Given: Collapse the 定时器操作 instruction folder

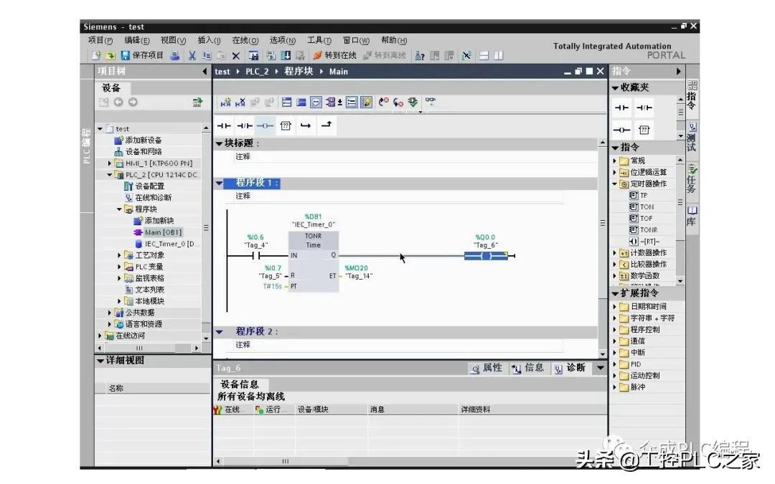Looking at the screenshot, I should pos(614,184).
